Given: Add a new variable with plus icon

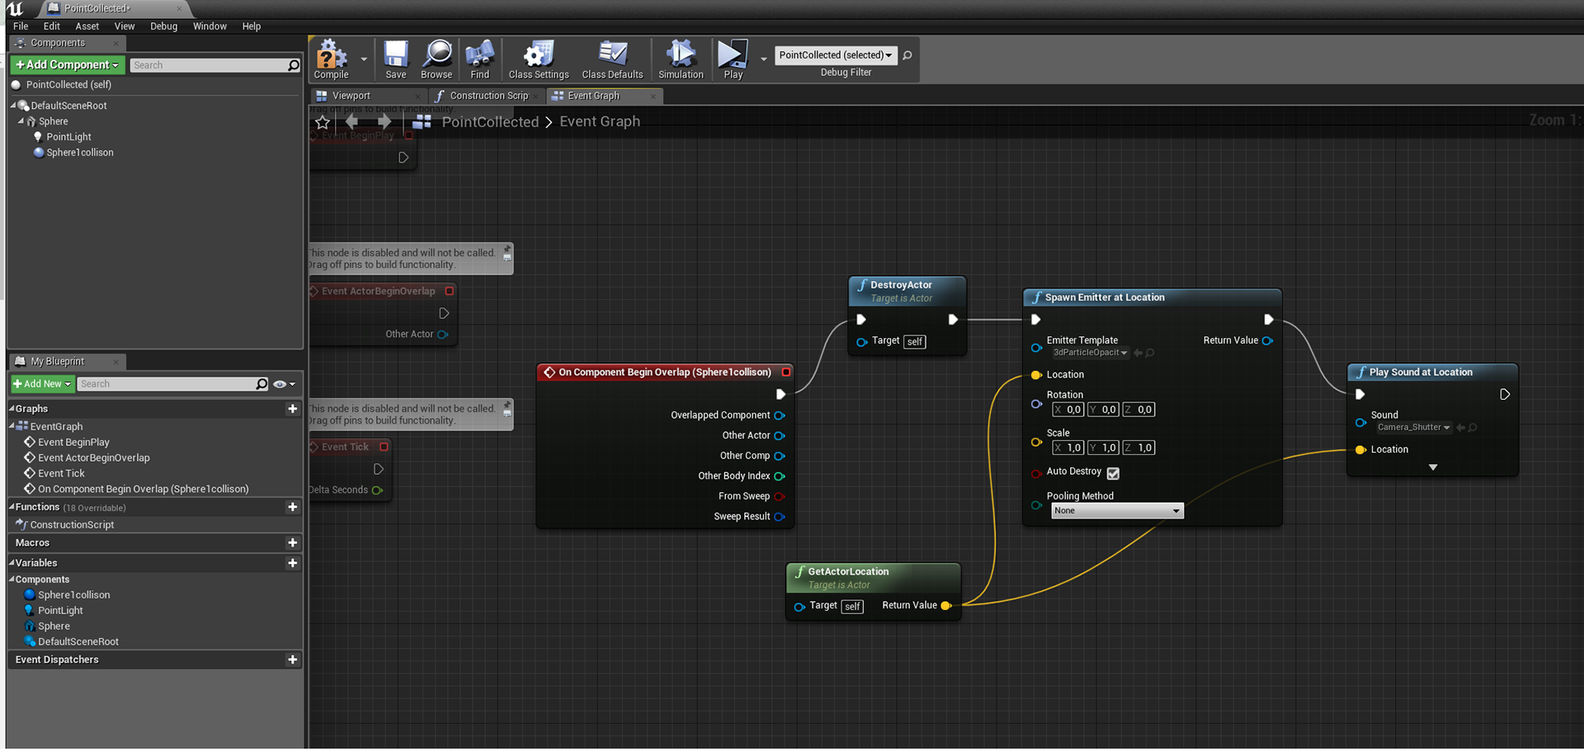Looking at the screenshot, I should tap(292, 563).
